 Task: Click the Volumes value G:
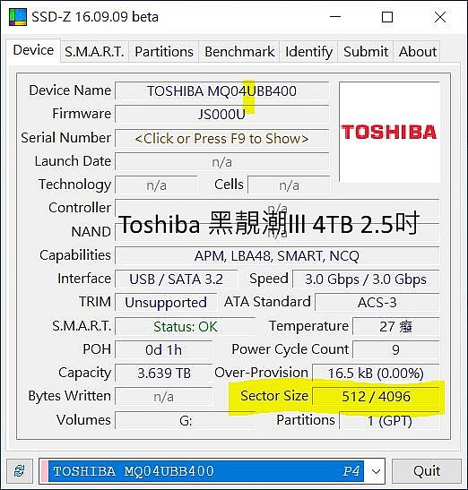coord(186,421)
